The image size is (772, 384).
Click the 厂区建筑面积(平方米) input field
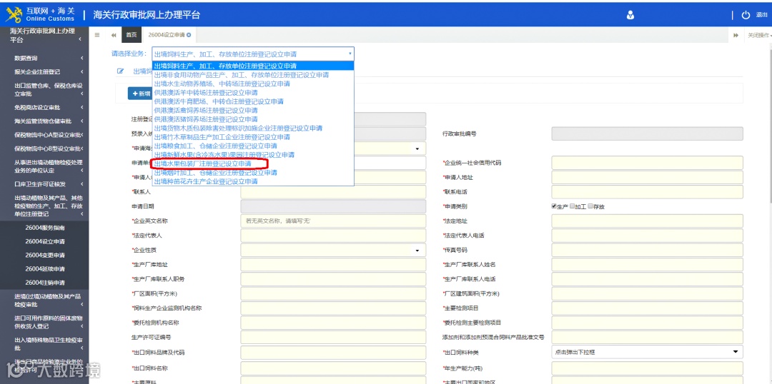(x=647, y=293)
